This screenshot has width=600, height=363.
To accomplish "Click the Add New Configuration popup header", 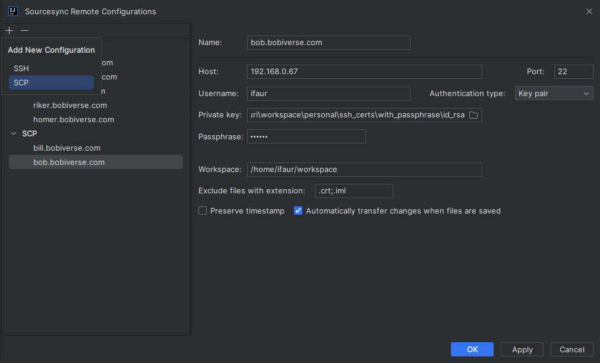I will tap(51, 50).
